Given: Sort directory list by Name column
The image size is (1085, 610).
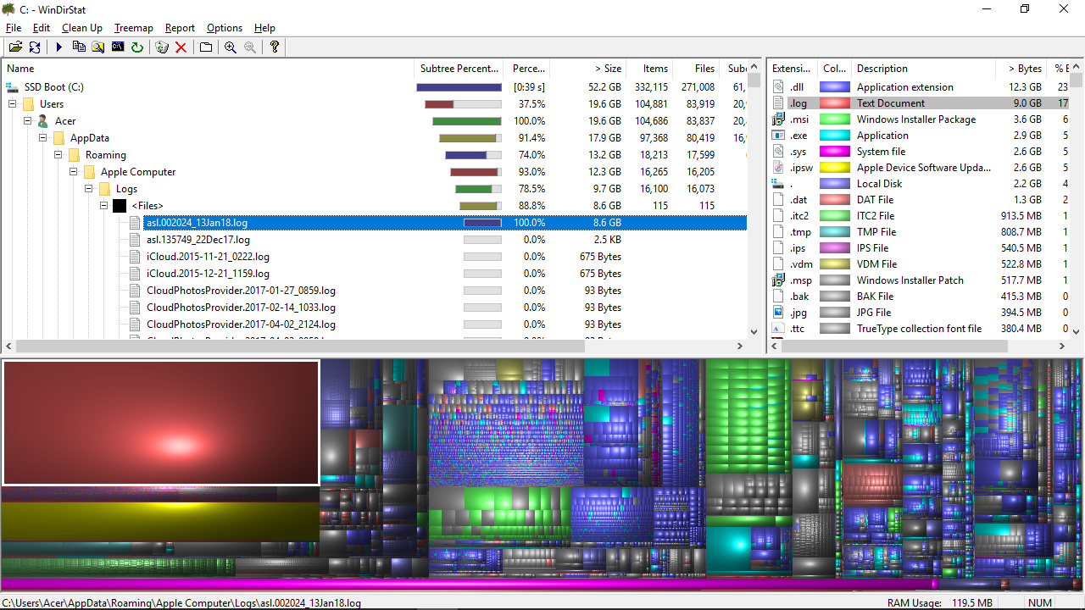Looking at the screenshot, I should pyautogui.click(x=208, y=69).
